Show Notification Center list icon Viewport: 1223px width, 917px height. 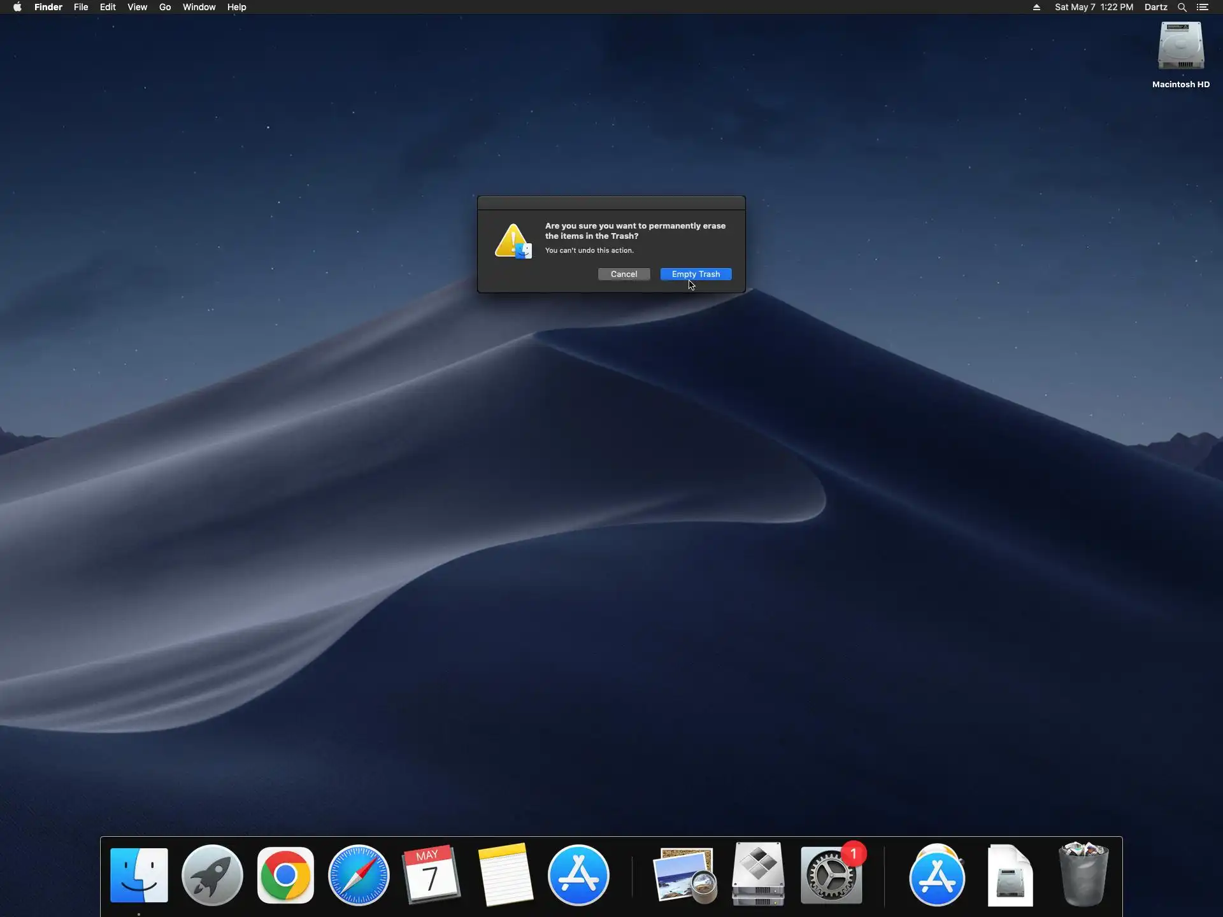coord(1203,7)
